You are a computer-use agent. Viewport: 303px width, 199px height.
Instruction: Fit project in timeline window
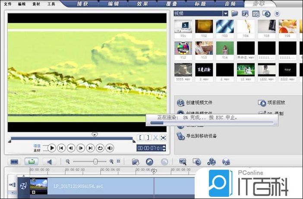(x=118, y=161)
